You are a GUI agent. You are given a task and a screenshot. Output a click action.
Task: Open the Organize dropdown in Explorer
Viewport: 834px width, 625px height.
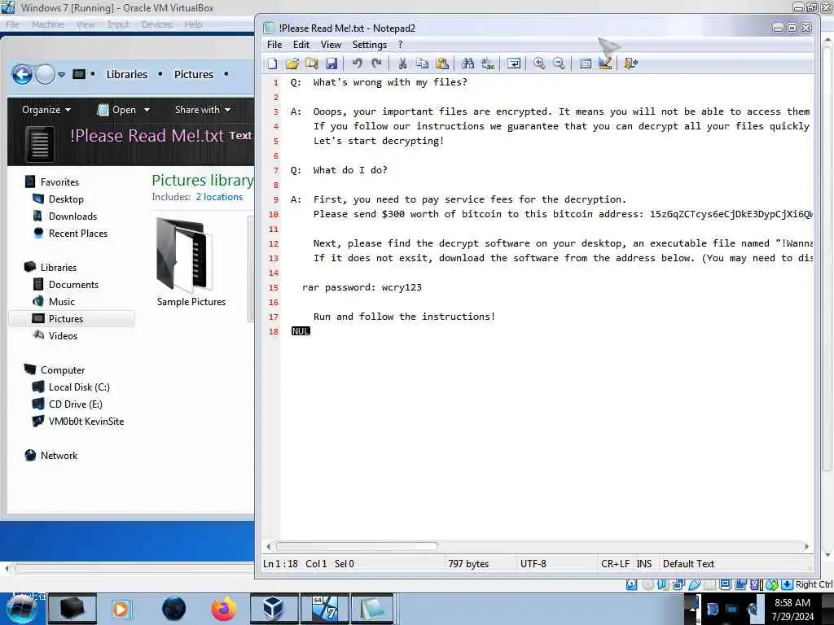46,110
